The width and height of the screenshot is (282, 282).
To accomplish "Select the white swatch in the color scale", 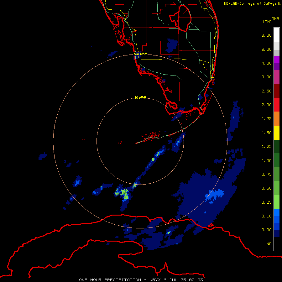I will [277, 35].
